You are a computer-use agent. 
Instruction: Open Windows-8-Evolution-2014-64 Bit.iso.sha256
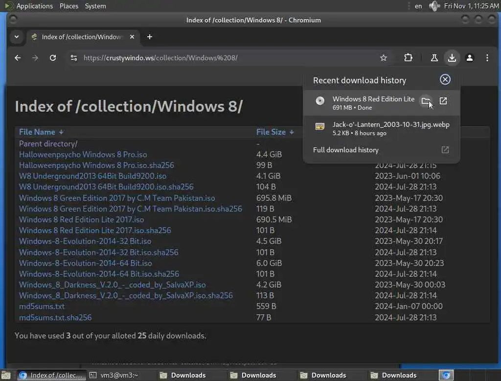(99, 274)
